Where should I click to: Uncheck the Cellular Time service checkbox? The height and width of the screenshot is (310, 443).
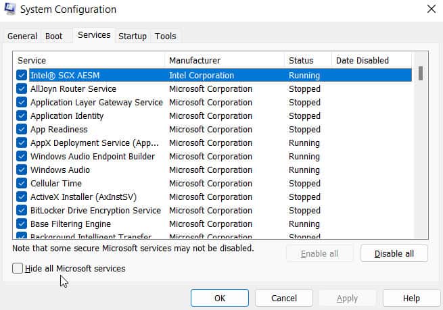(22, 184)
